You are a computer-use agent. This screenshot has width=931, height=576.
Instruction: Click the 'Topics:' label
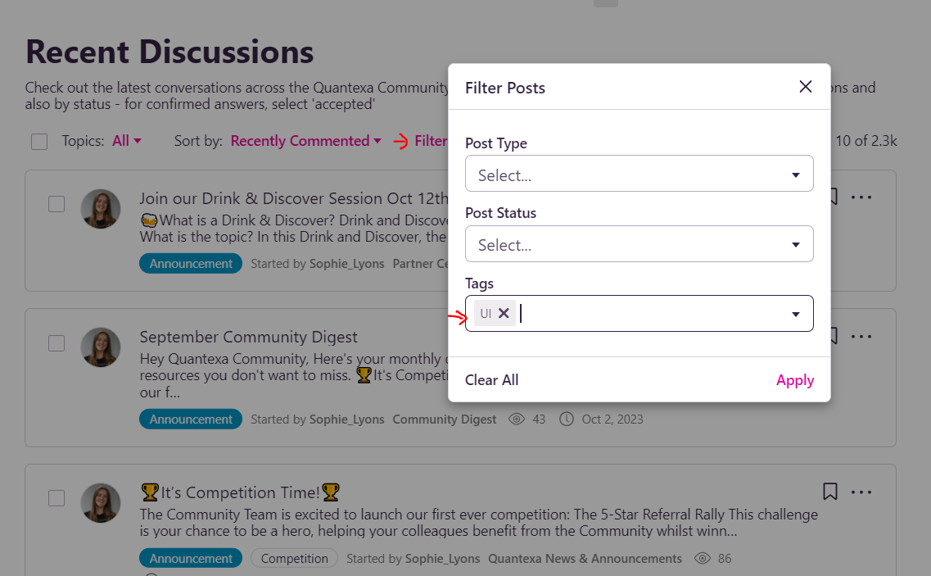click(x=83, y=141)
